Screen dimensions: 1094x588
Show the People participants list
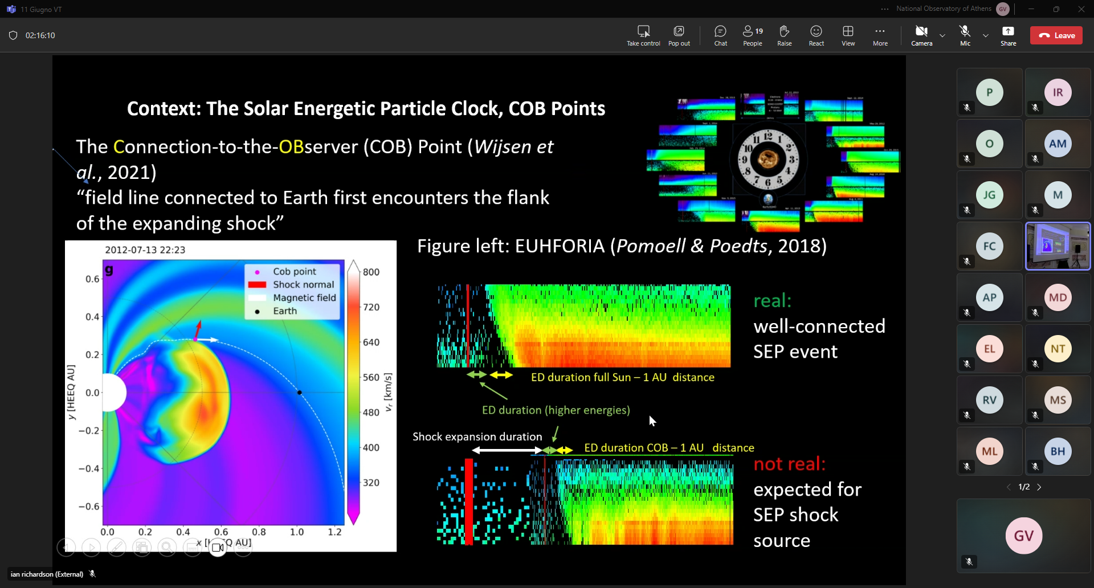click(x=753, y=35)
